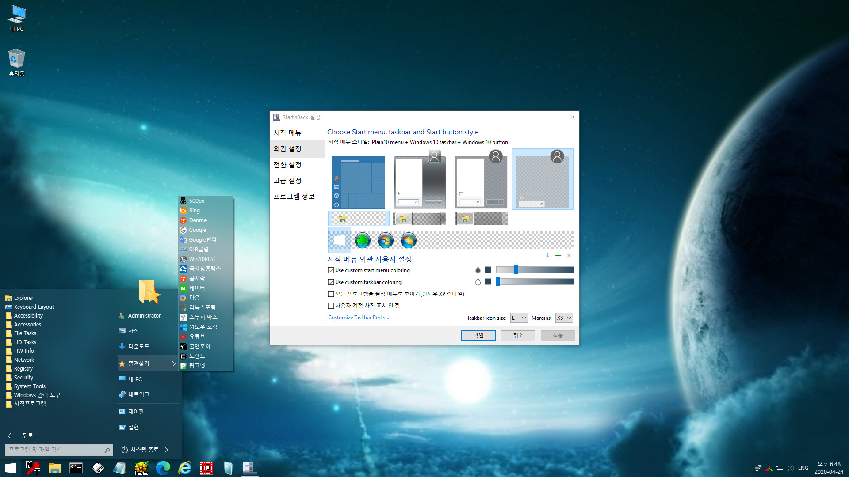Open Google in favorites list
The height and width of the screenshot is (477, 849).
pyautogui.click(x=206, y=230)
